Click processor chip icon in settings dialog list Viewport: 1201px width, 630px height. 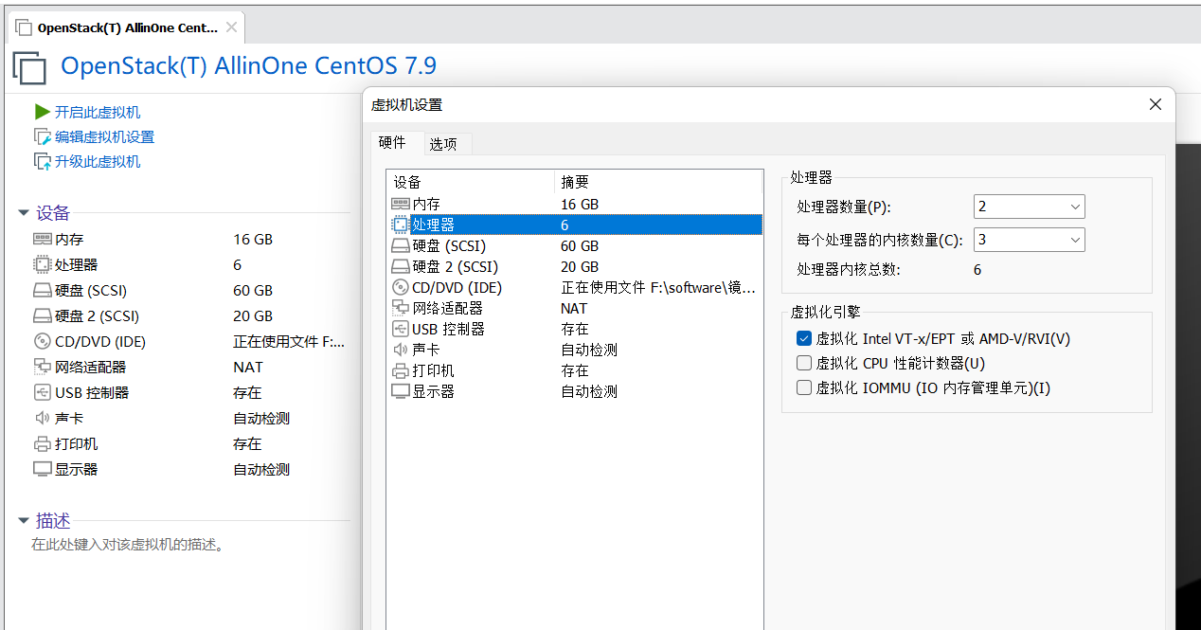(400, 225)
